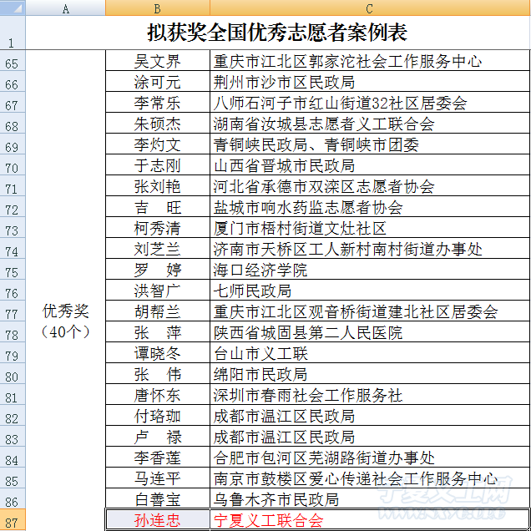Select cell 八师石河子市红山街道32社区居委会
This screenshot has height=531, width=531.
[370, 102]
